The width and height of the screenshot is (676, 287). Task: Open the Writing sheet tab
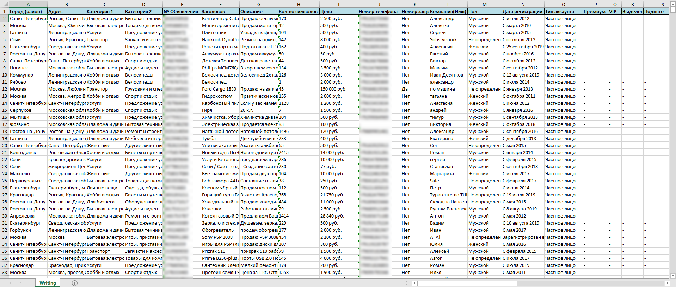pyautogui.click(x=48, y=283)
